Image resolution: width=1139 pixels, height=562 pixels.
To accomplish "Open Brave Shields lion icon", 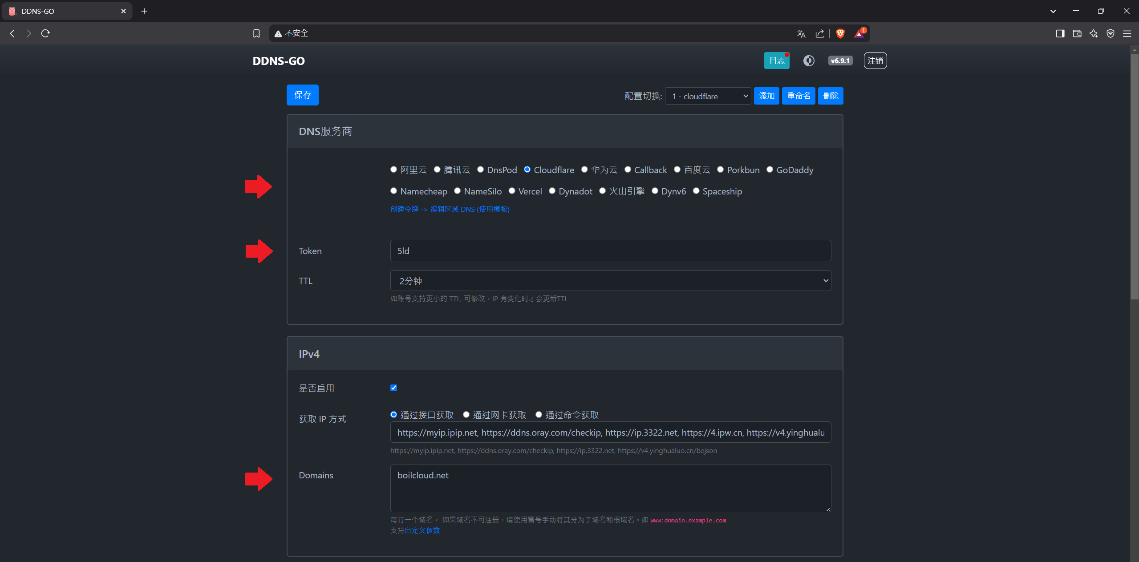I will click(x=840, y=34).
